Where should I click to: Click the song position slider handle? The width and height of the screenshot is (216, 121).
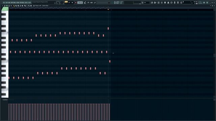click(x=109, y=3)
